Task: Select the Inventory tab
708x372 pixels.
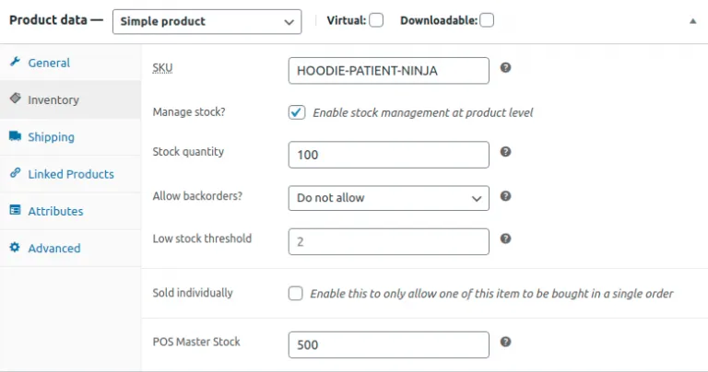Action: 53,99
